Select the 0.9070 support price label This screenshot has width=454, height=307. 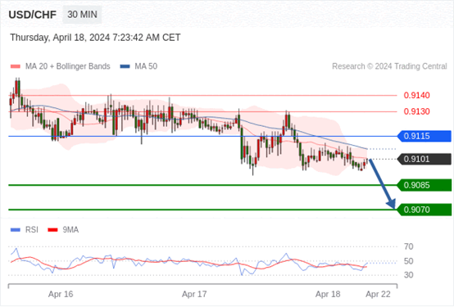[x=424, y=210]
